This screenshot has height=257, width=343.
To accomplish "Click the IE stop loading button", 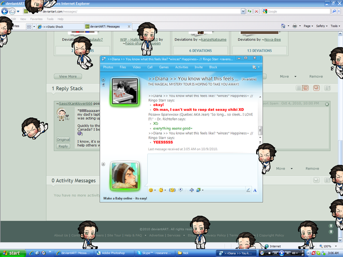I will coord(256,11).
